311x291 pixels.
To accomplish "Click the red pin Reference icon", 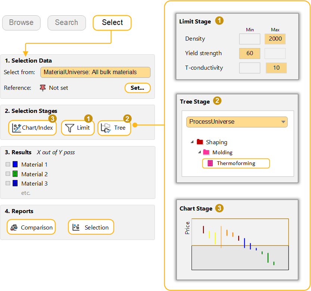I will point(43,88).
